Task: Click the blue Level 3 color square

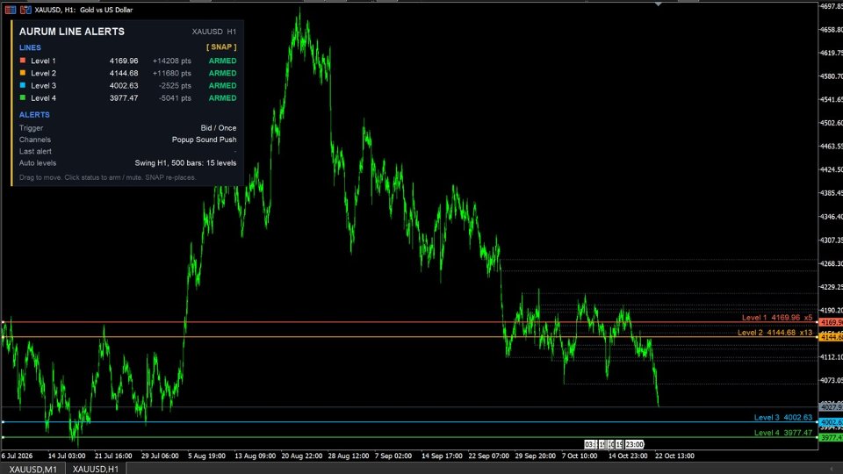Action: point(23,85)
